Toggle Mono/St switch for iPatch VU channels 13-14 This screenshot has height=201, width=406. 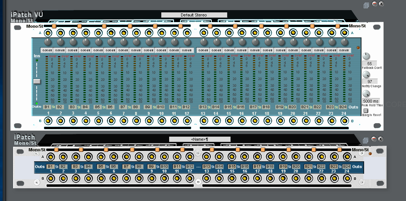(210, 26)
